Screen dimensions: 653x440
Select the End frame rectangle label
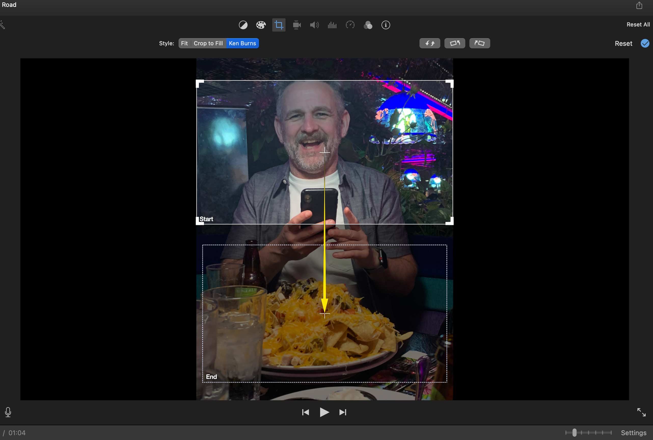(211, 377)
